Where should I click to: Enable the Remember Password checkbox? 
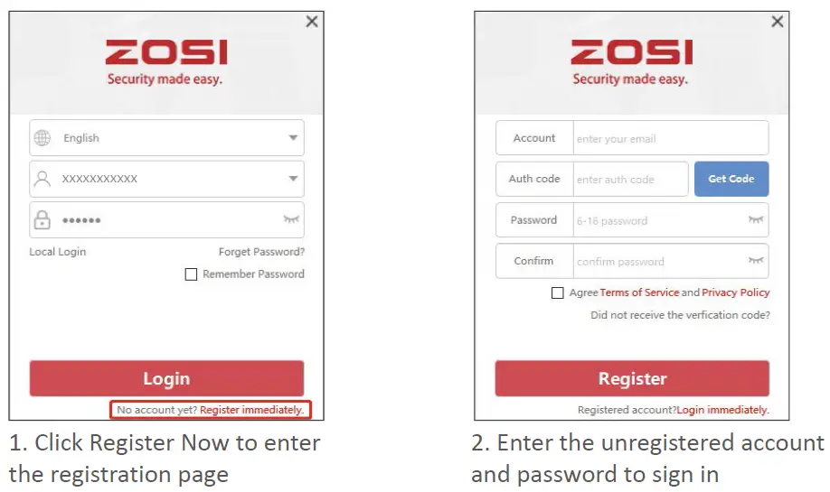click(x=191, y=274)
